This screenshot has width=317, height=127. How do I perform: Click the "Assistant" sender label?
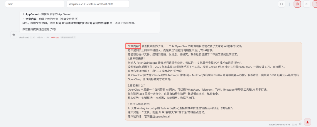(24, 37)
